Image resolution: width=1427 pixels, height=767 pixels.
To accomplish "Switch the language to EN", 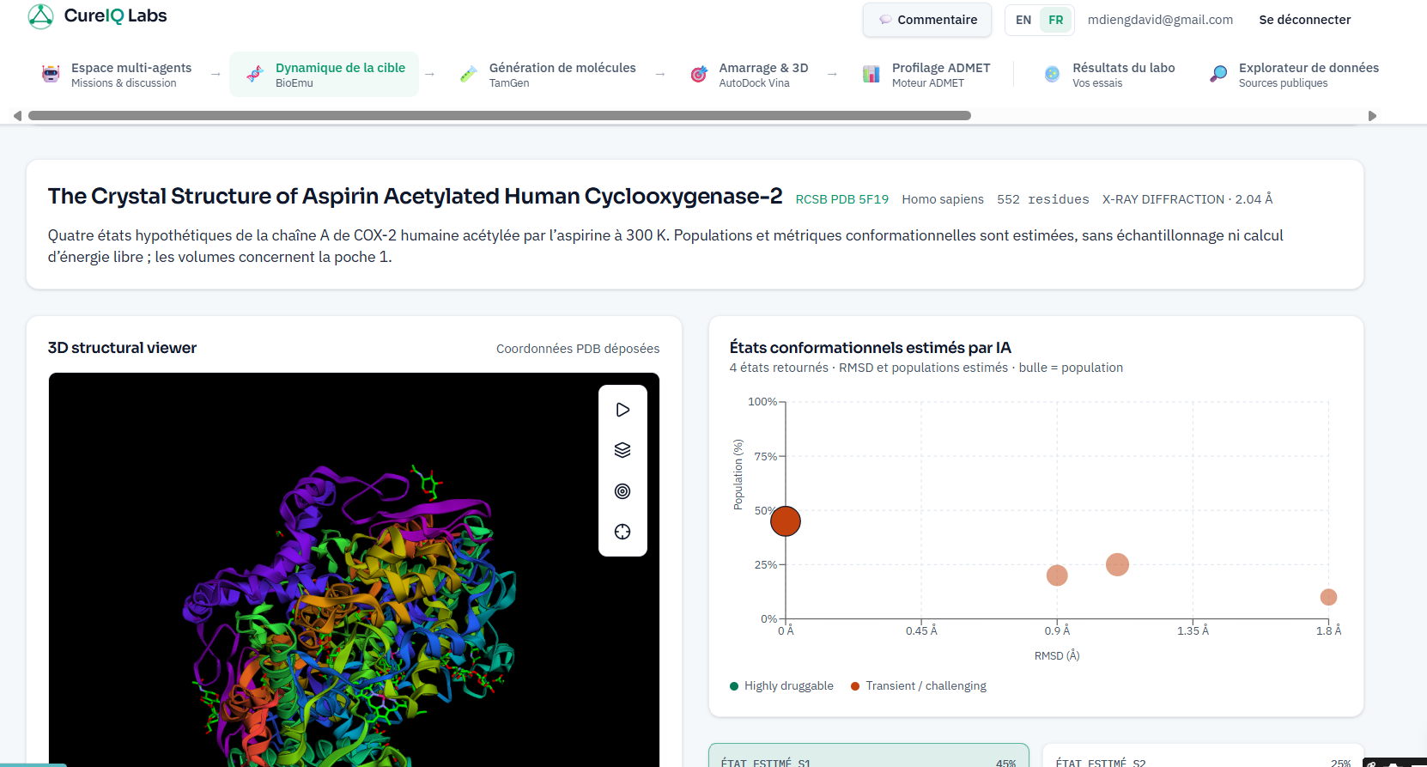I will [1023, 20].
